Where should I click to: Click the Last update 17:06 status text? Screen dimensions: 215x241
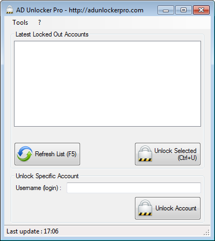coord(32,231)
